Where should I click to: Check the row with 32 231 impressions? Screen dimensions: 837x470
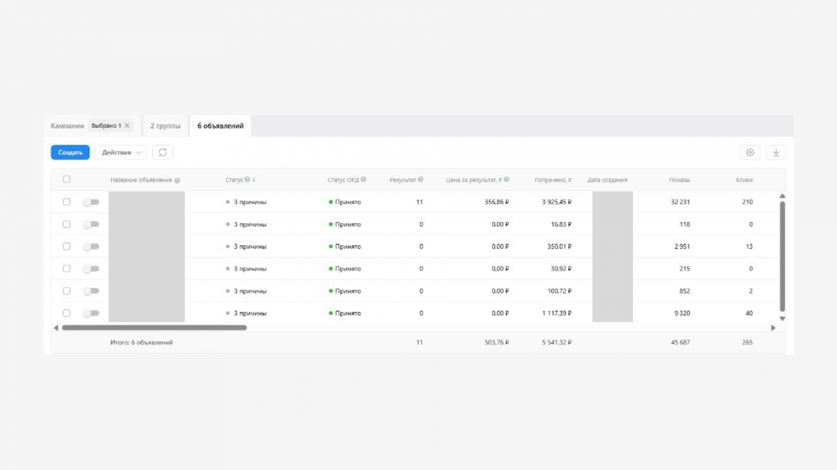[x=66, y=202]
